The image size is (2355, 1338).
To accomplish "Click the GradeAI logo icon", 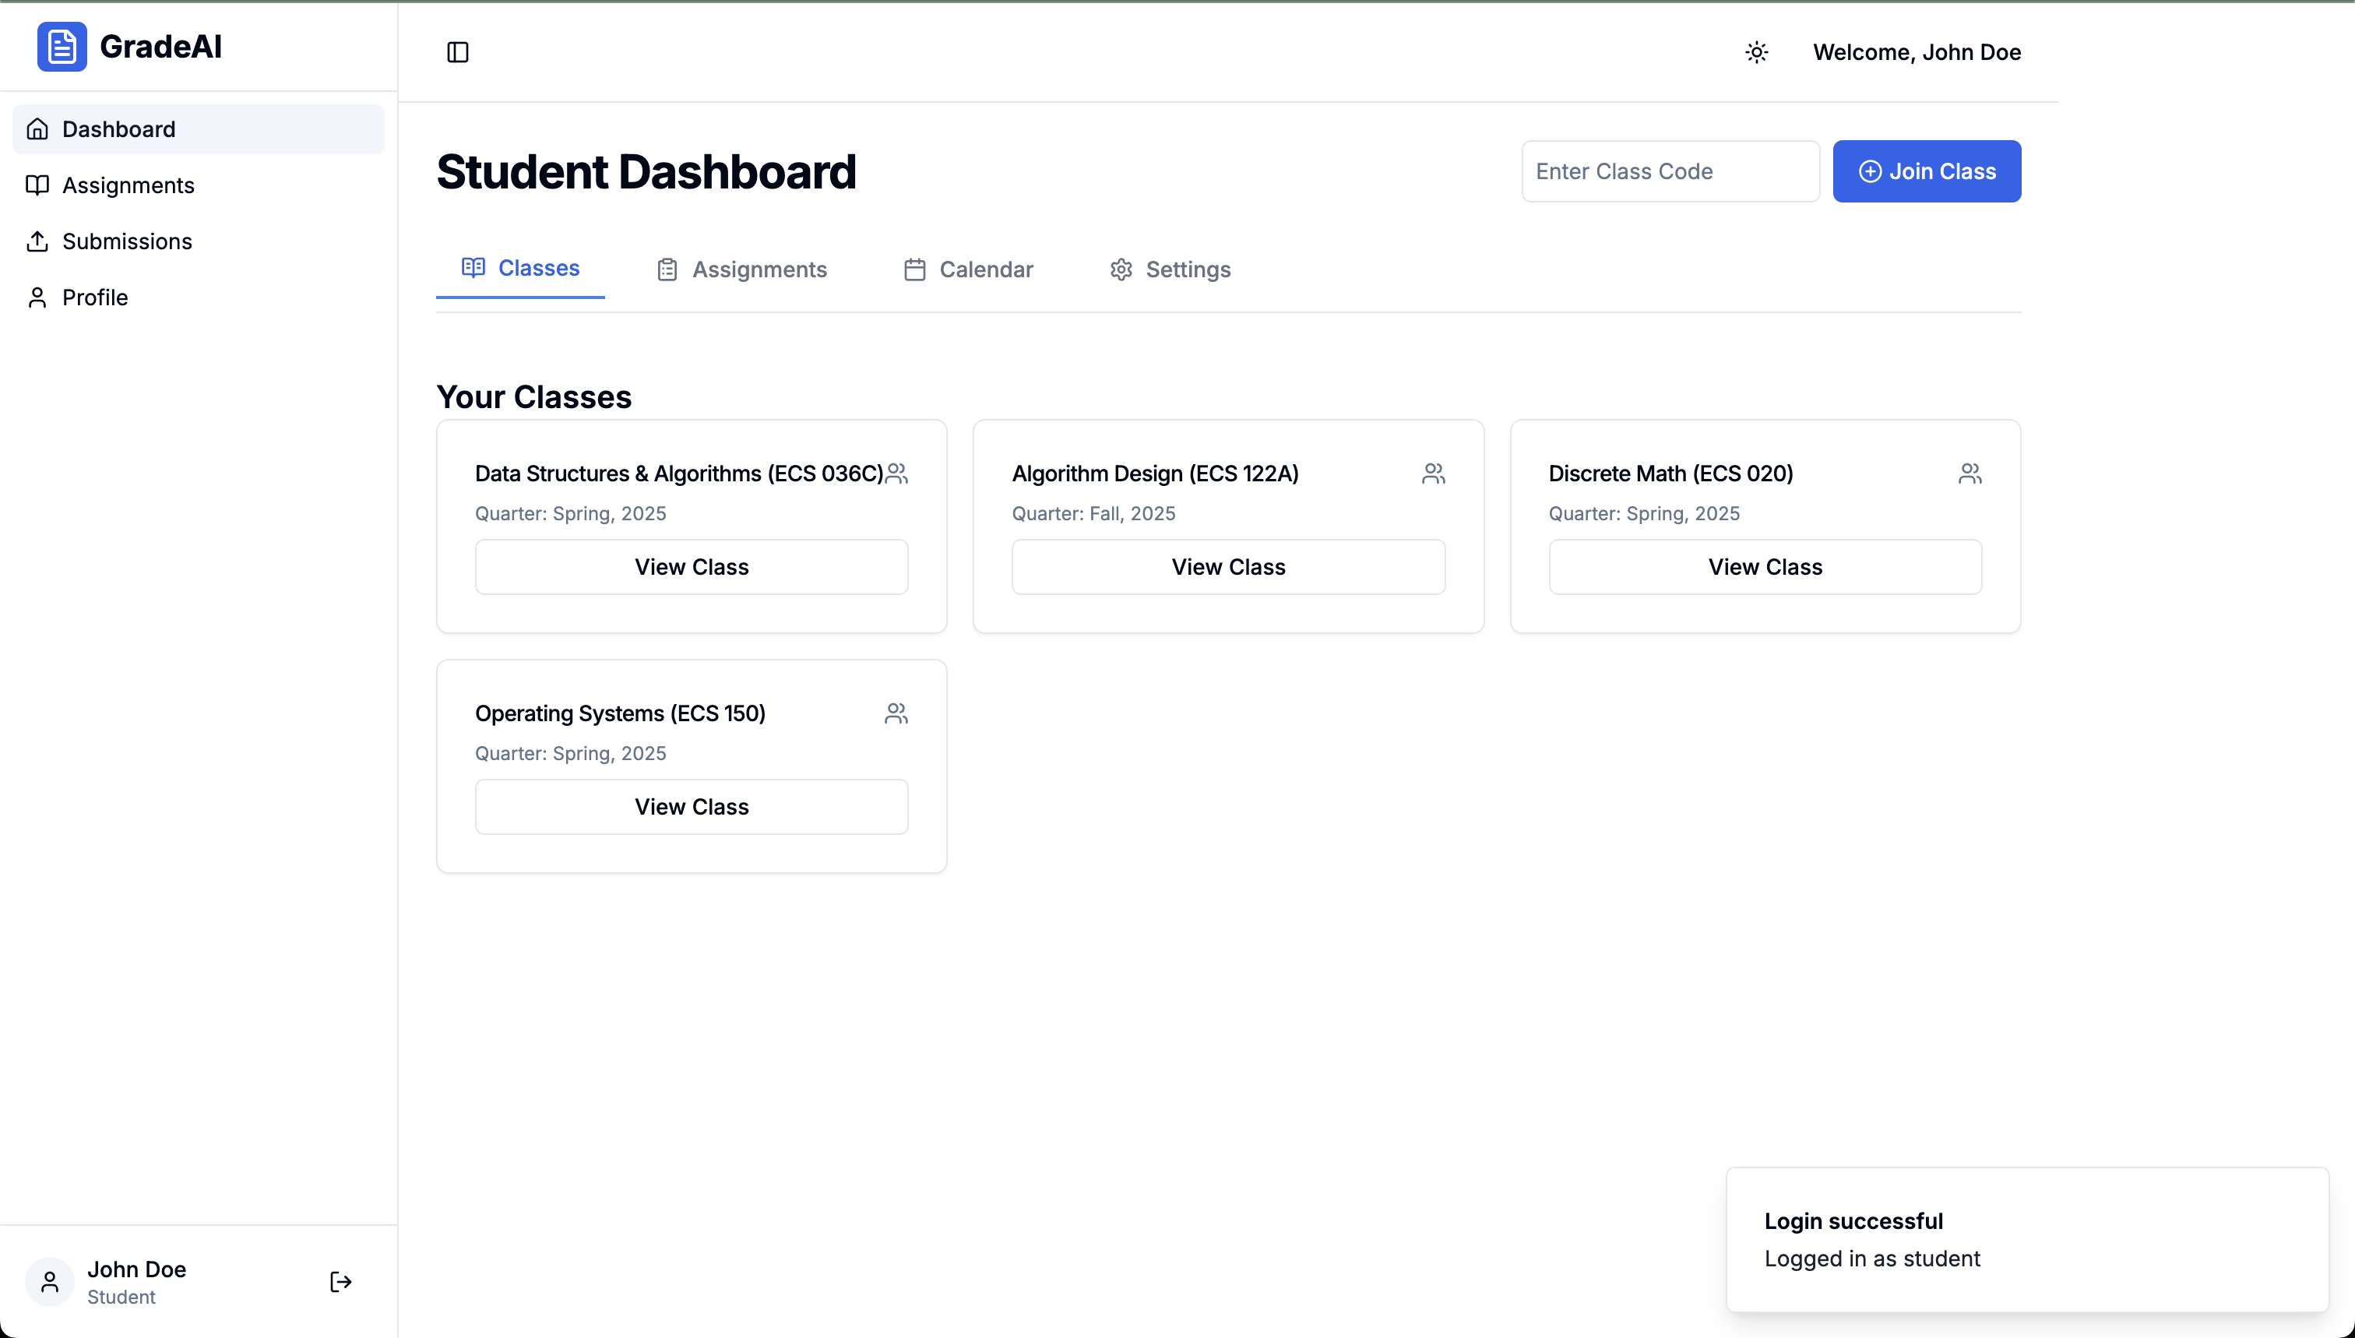I will (x=62, y=47).
